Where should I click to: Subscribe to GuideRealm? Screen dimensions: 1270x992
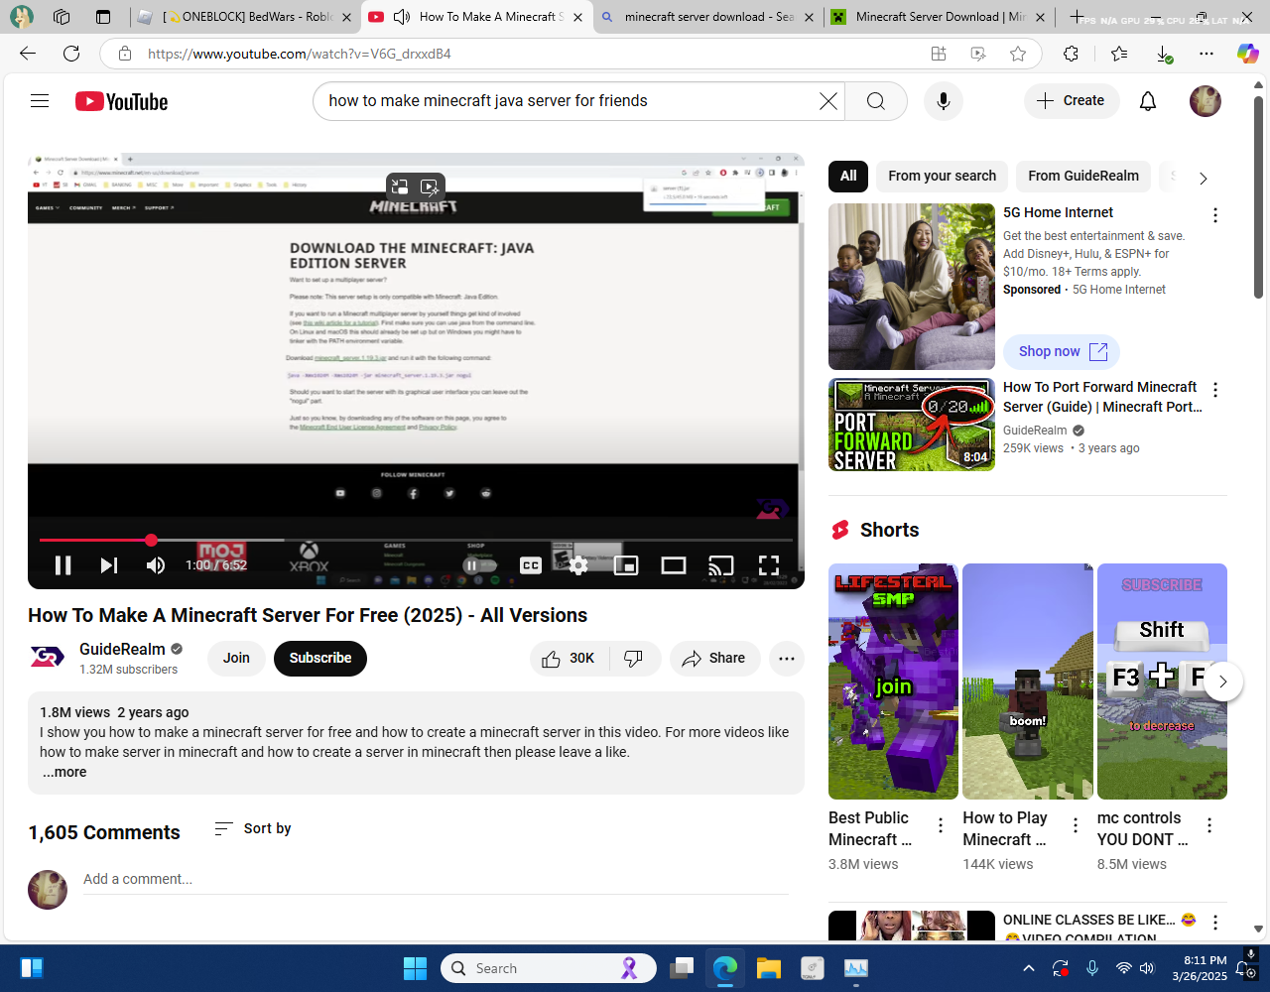coord(320,659)
